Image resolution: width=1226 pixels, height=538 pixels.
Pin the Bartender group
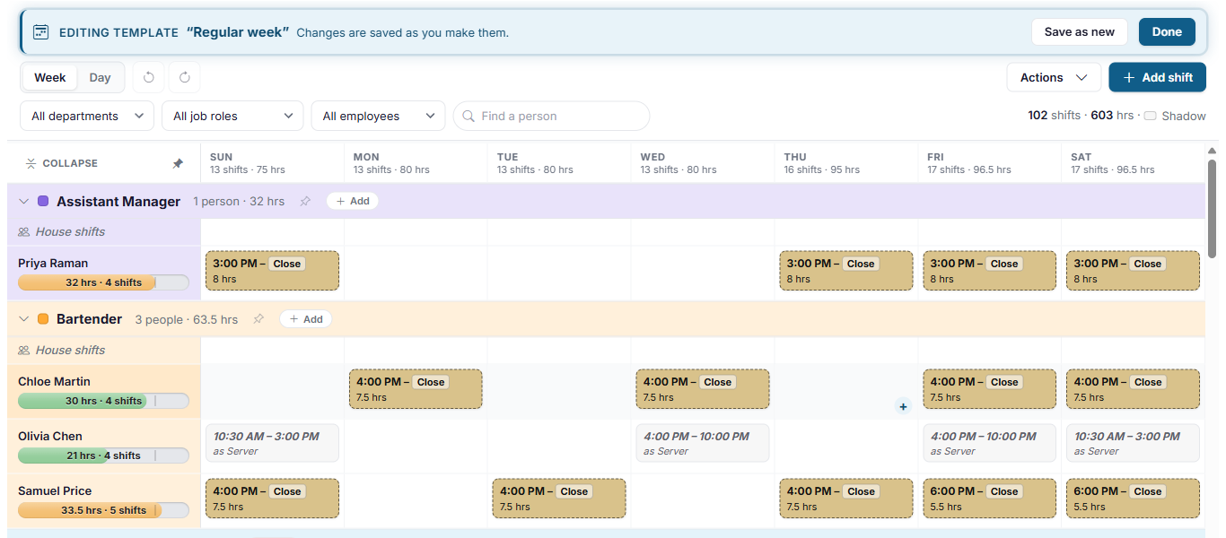258,319
